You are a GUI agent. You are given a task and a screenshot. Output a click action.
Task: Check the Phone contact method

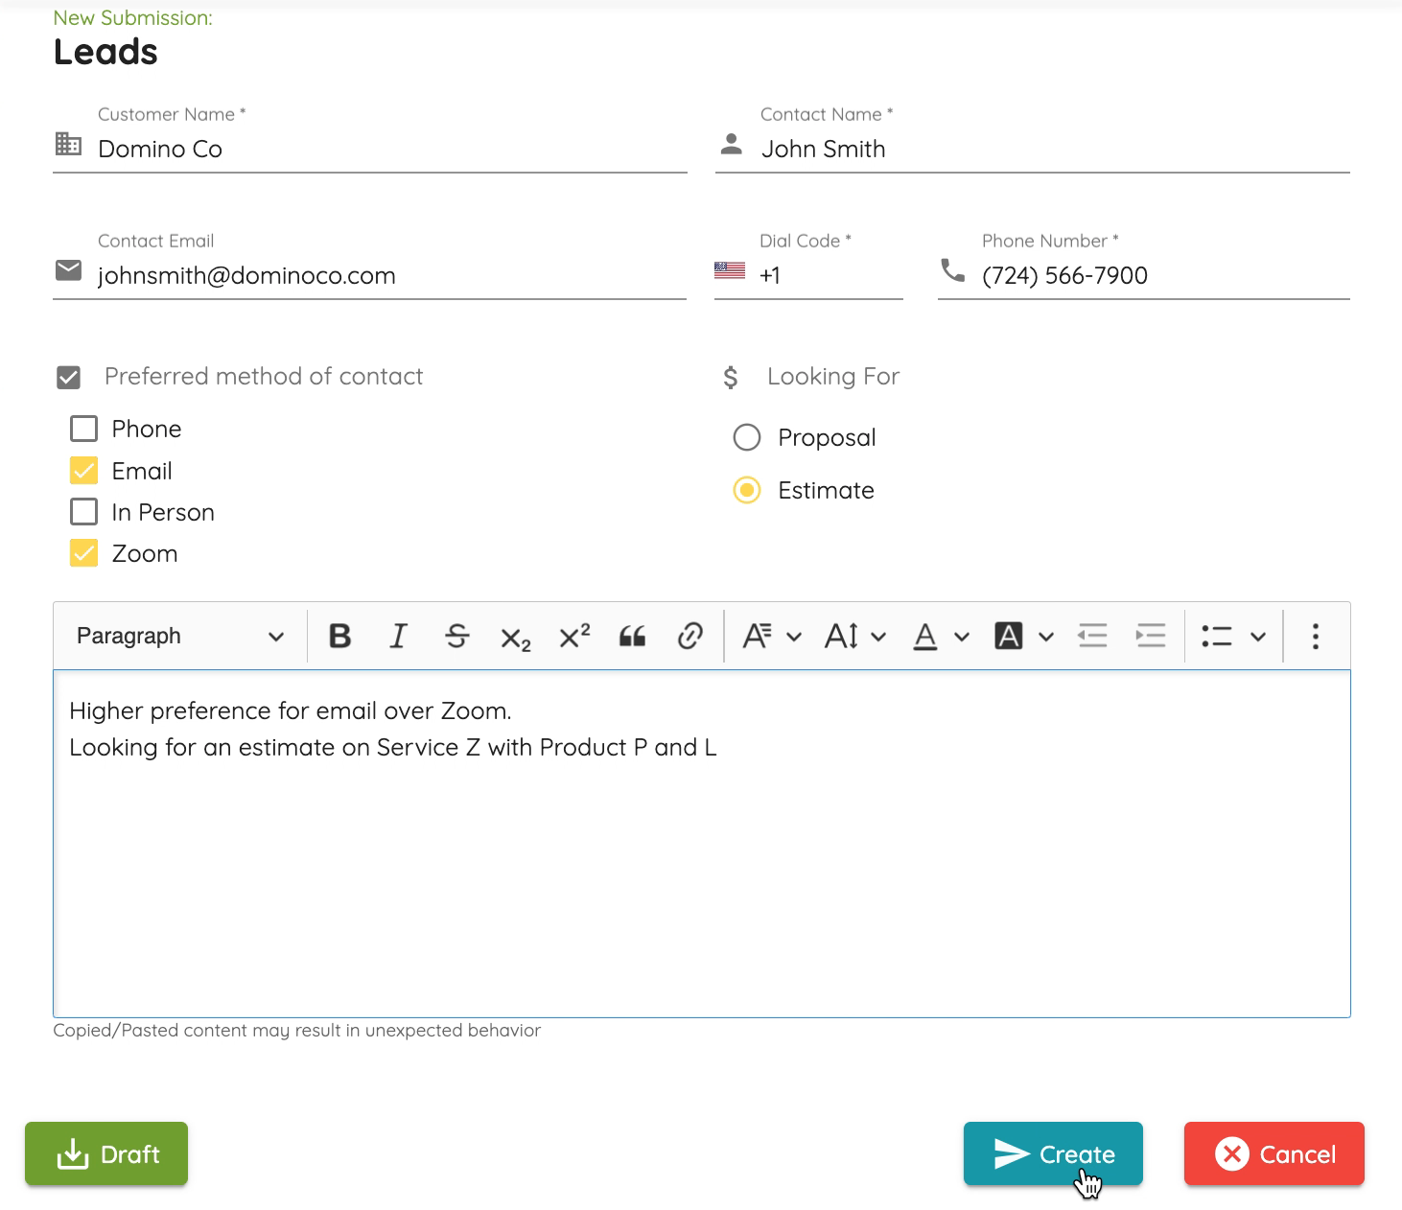(84, 429)
